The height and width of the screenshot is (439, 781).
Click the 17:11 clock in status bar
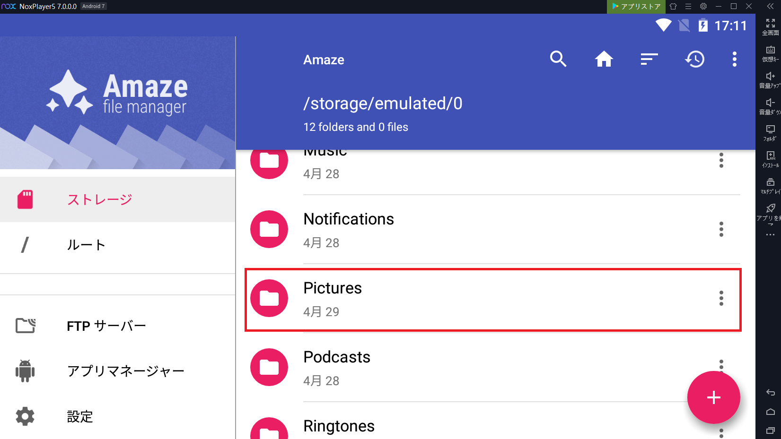[x=730, y=26]
